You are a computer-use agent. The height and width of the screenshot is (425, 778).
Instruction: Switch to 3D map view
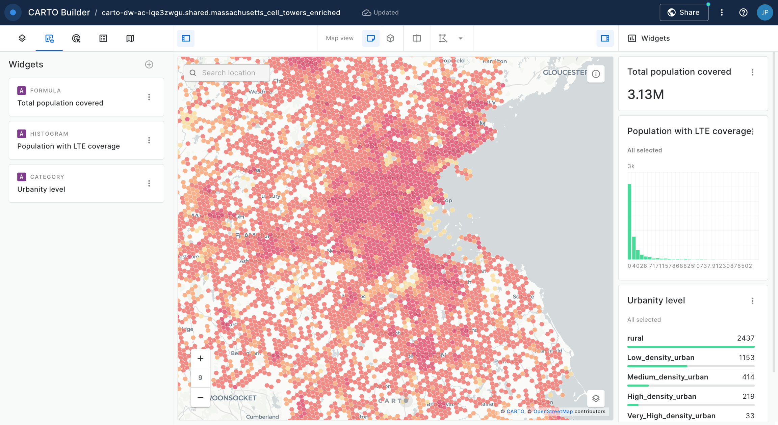390,38
